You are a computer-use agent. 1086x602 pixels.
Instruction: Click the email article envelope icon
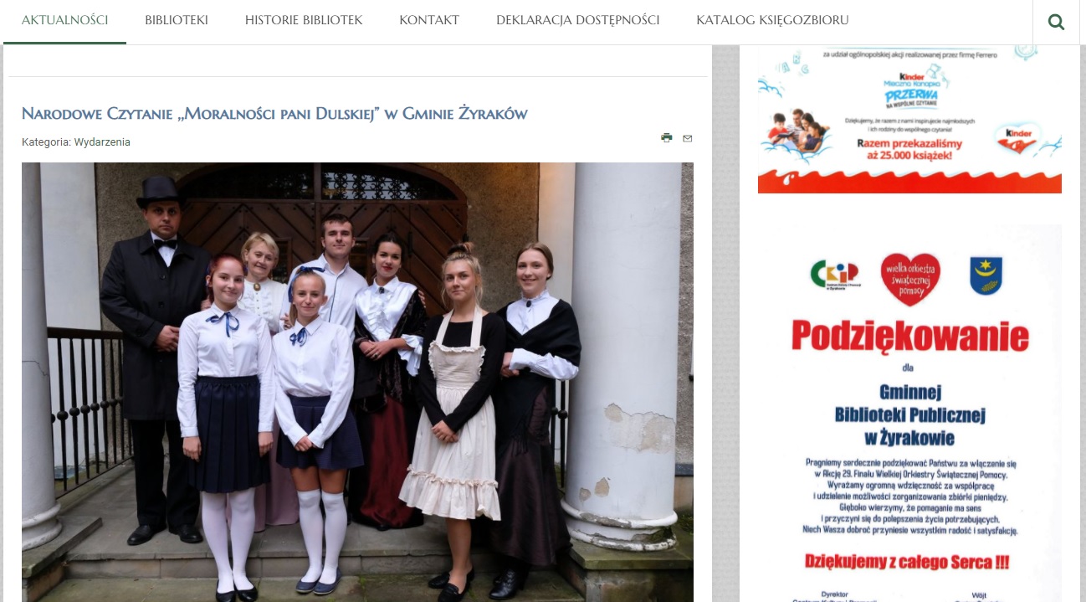[688, 139]
